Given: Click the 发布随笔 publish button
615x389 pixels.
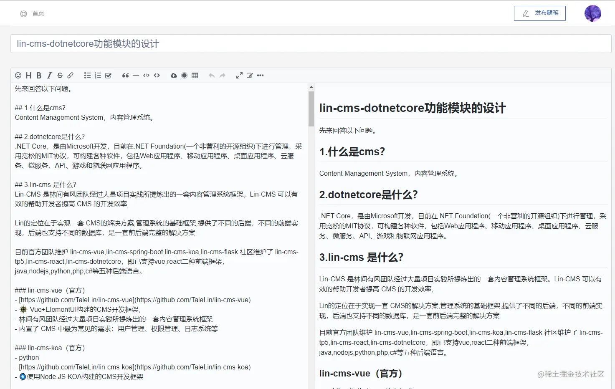Looking at the screenshot, I should pos(540,13).
